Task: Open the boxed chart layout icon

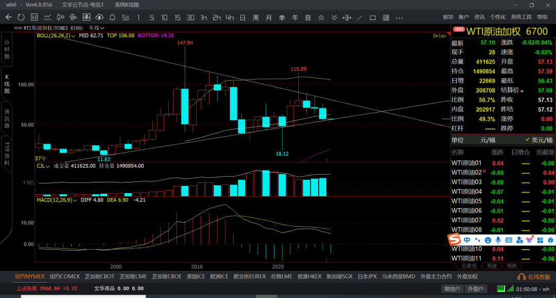Action: coord(86,17)
